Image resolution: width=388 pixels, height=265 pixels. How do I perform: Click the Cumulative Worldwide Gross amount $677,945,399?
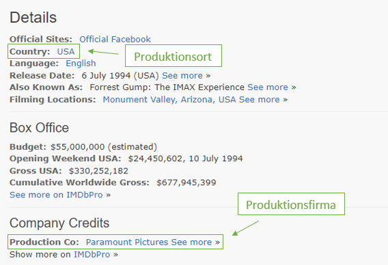click(x=186, y=182)
